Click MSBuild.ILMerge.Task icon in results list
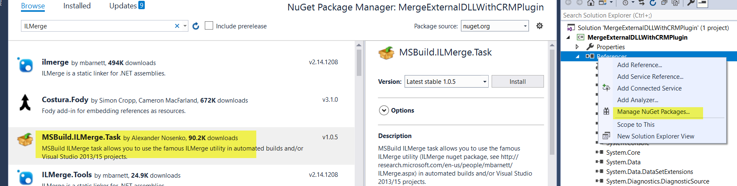Viewport: 737px width, 186px height. [x=25, y=140]
